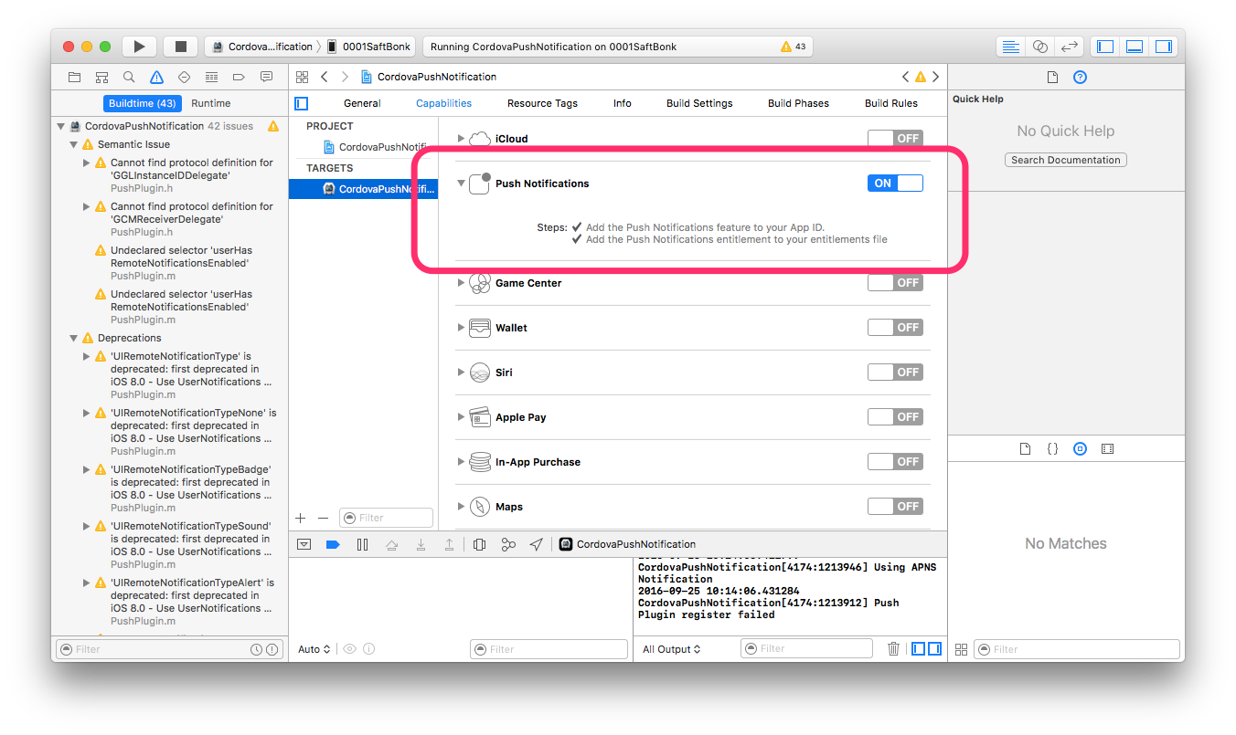Open the Build Phases tab
Screen dimensions: 1236x735
coord(798,103)
